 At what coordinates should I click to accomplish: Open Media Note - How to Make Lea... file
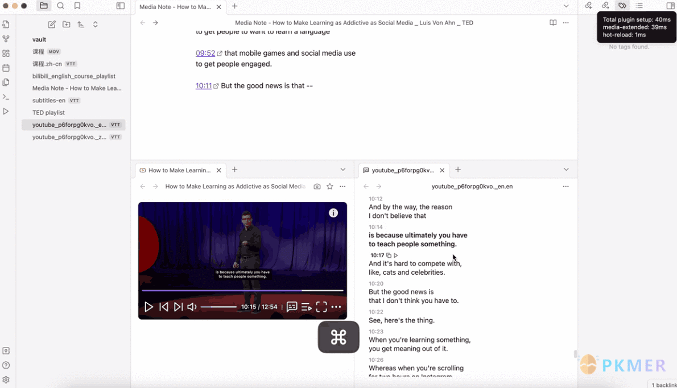coord(73,88)
